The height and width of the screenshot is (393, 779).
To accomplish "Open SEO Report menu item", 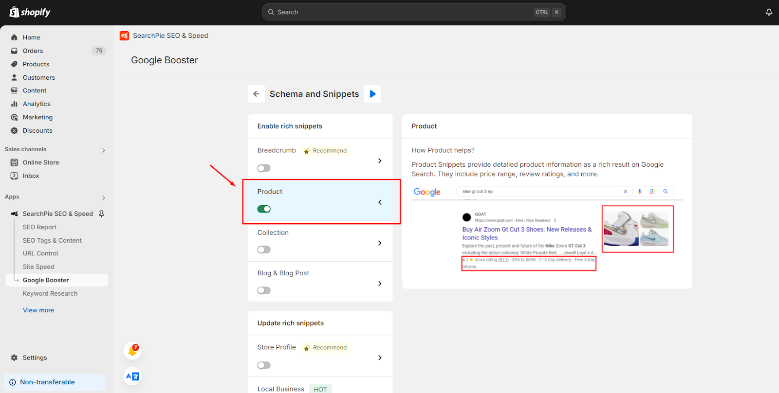I will pos(39,227).
